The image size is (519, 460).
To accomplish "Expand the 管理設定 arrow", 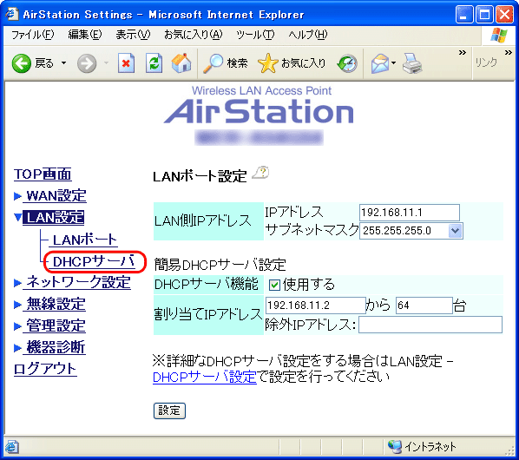I will point(17,326).
